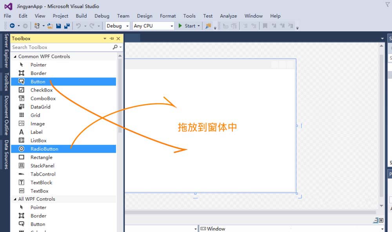The width and height of the screenshot is (392, 232).
Task: Close the Toolbox panel
Action: click(x=118, y=38)
